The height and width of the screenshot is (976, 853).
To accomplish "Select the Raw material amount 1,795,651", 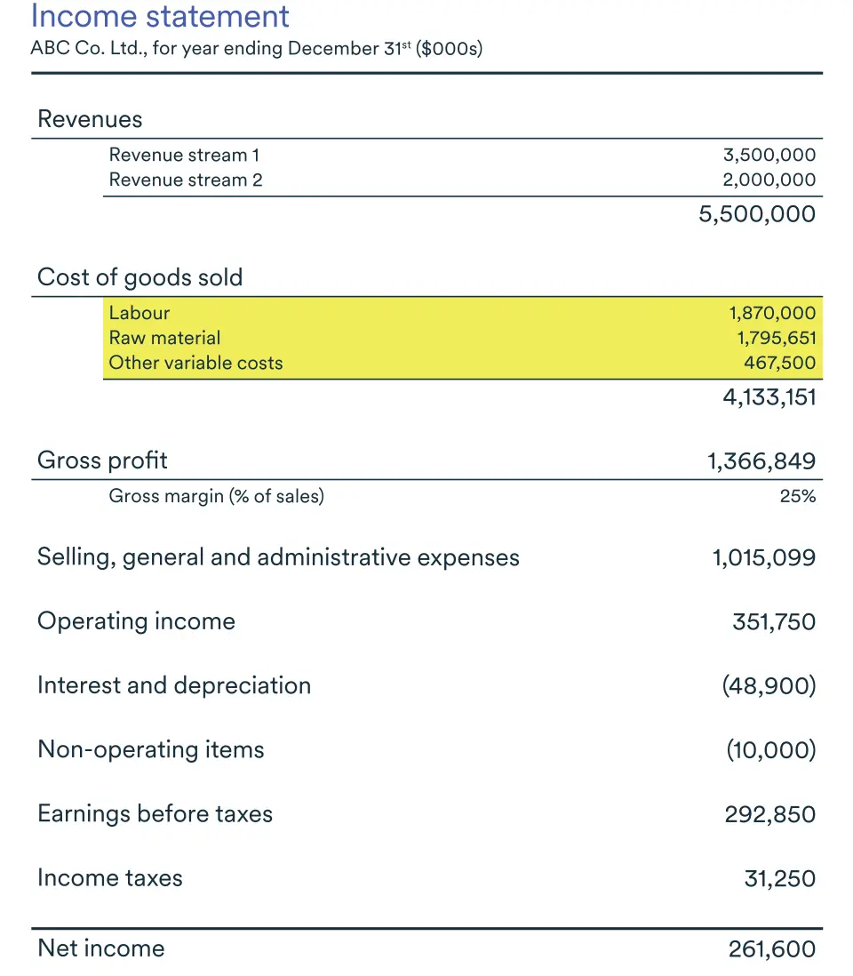I will (776, 338).
